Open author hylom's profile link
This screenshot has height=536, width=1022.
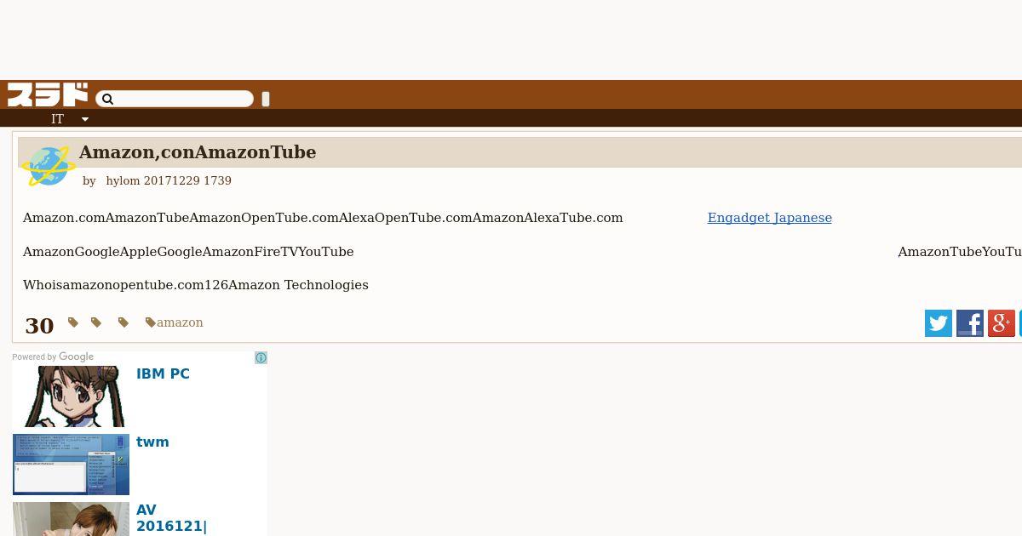pyautogui.click(x=123, y=180)
